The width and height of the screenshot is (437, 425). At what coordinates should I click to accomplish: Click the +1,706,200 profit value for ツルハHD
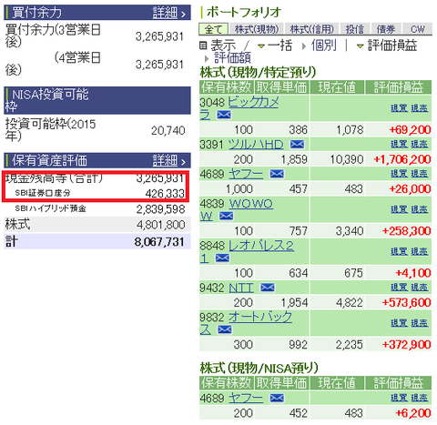(x=402, y=159)
